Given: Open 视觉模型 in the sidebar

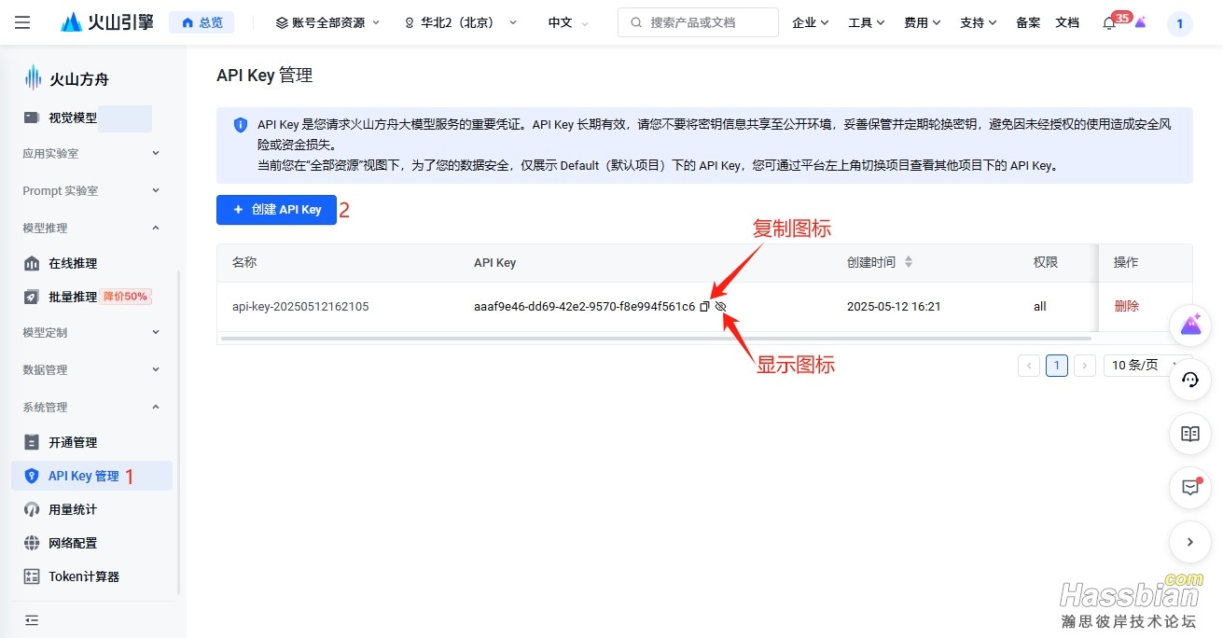Looking at the screenshot, I should point(73,118).
